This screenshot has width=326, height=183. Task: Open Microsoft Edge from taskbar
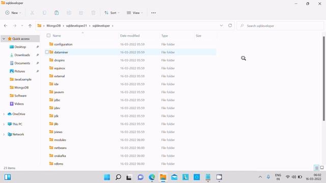click(152, 177)
